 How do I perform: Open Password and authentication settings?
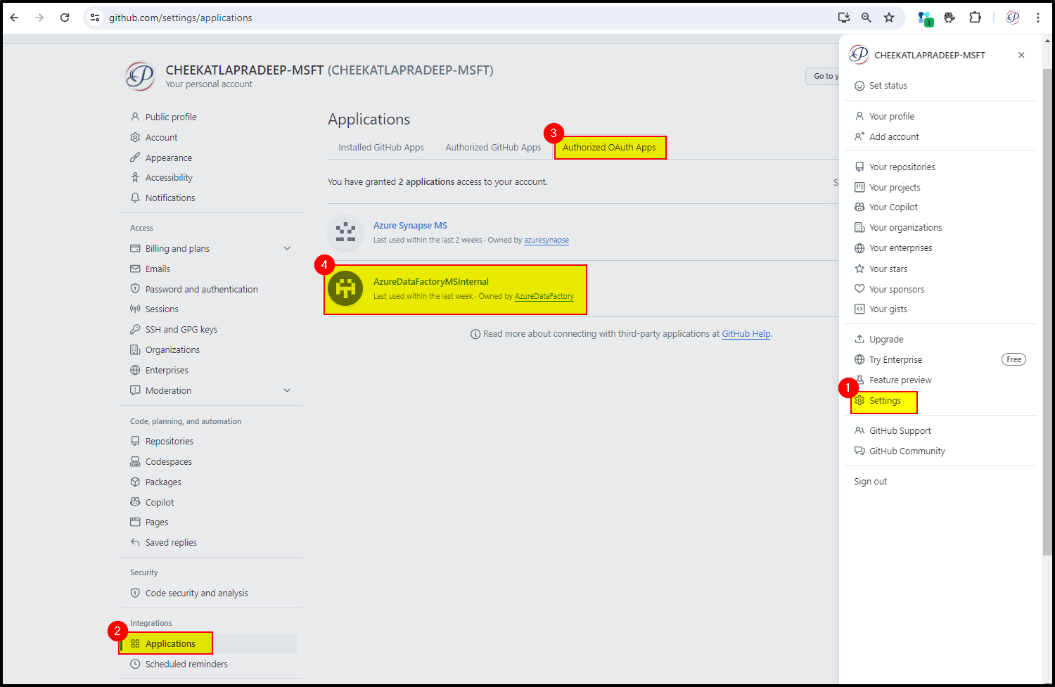201,289
